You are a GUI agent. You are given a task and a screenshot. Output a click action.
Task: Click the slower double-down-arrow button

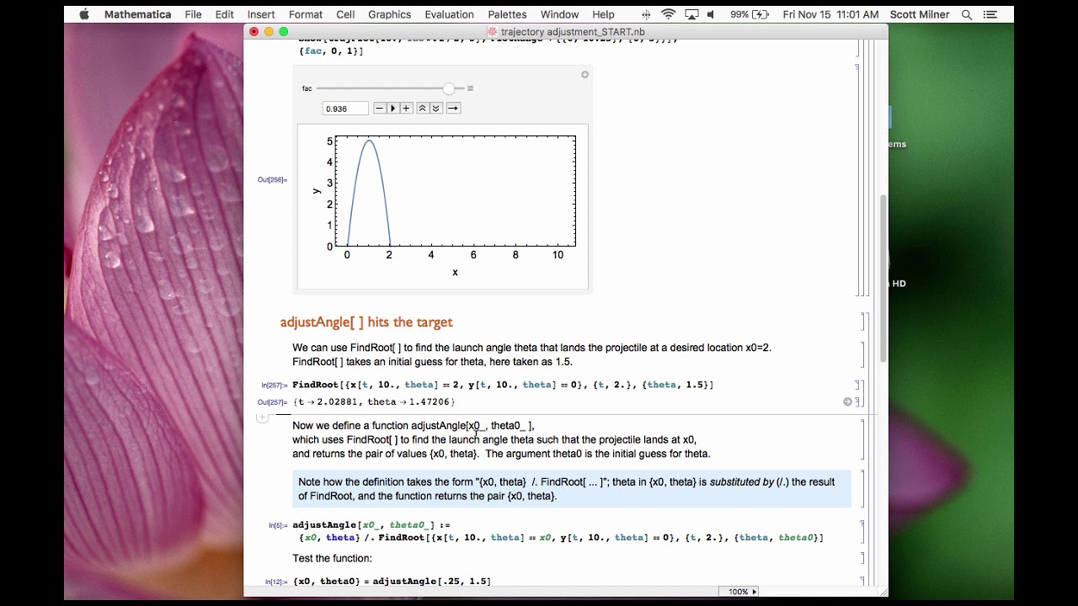tap(436, 108)
